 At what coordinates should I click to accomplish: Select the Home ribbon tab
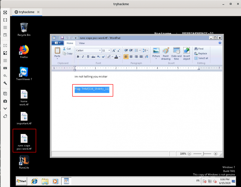click(70, 43)
